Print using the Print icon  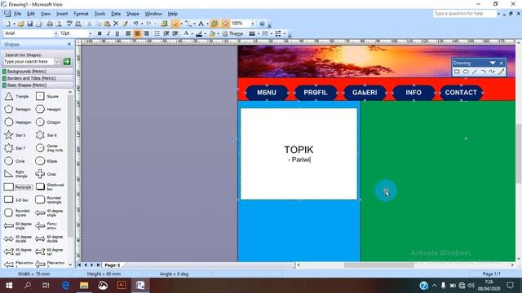click(x=50, y=24)
